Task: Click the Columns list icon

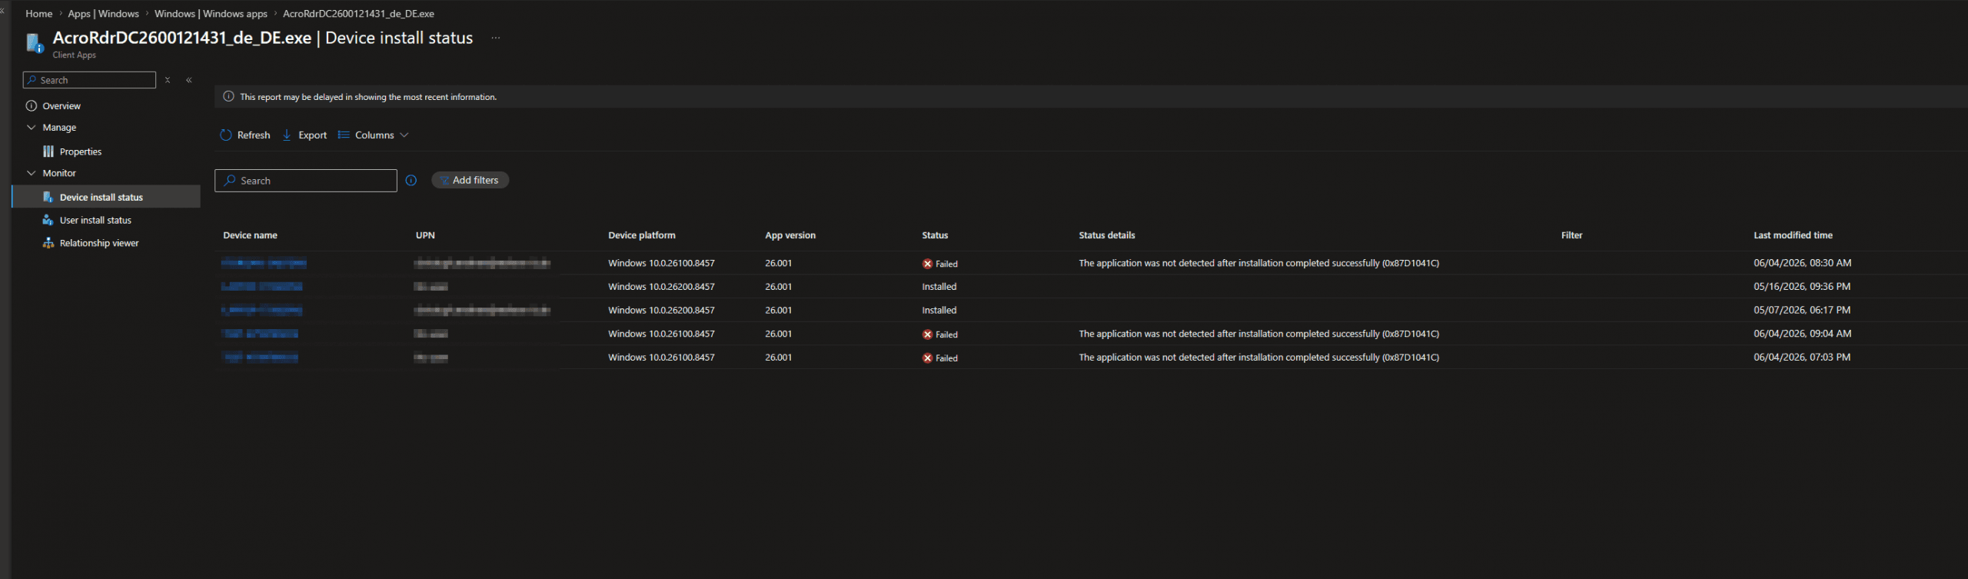Action: (344, 135)
